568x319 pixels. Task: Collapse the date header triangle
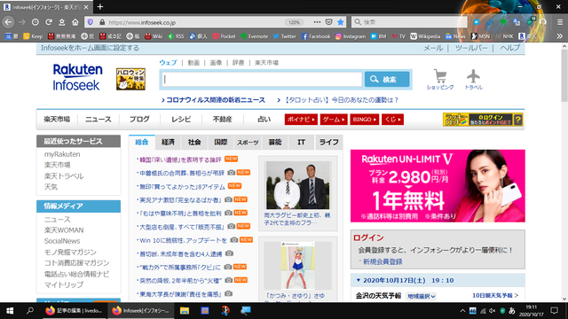359,280
